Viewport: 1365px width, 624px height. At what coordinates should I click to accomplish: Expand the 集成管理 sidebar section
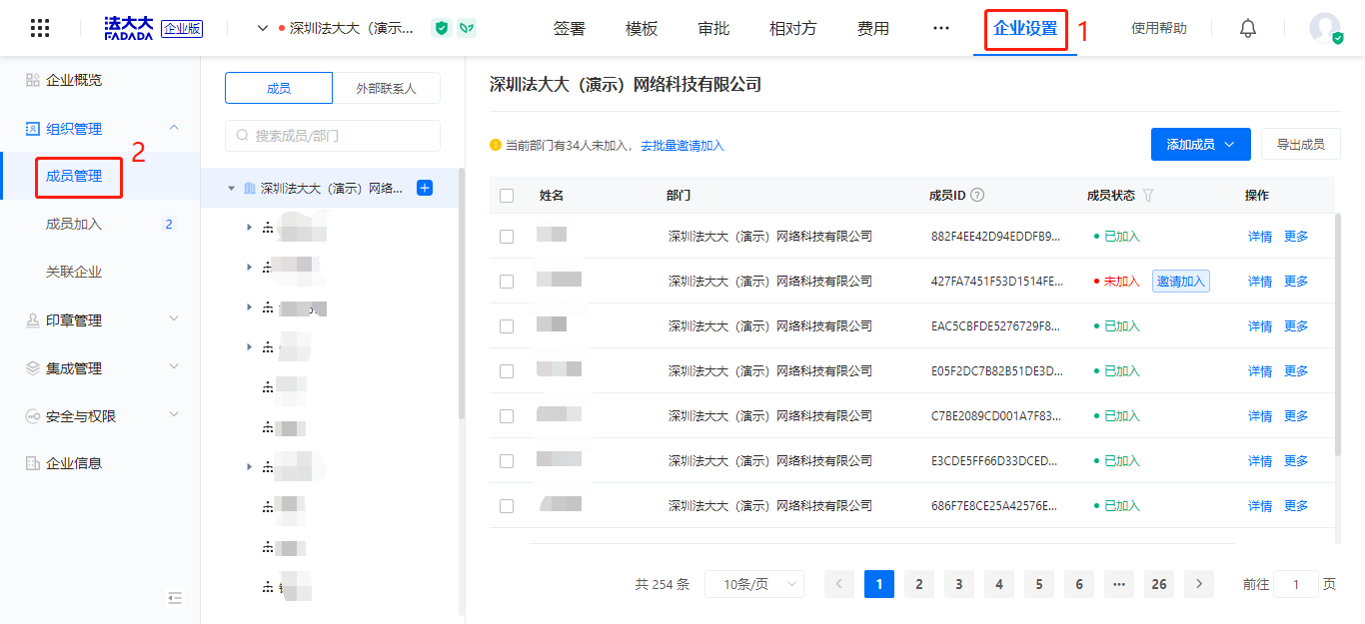point(174,367)
